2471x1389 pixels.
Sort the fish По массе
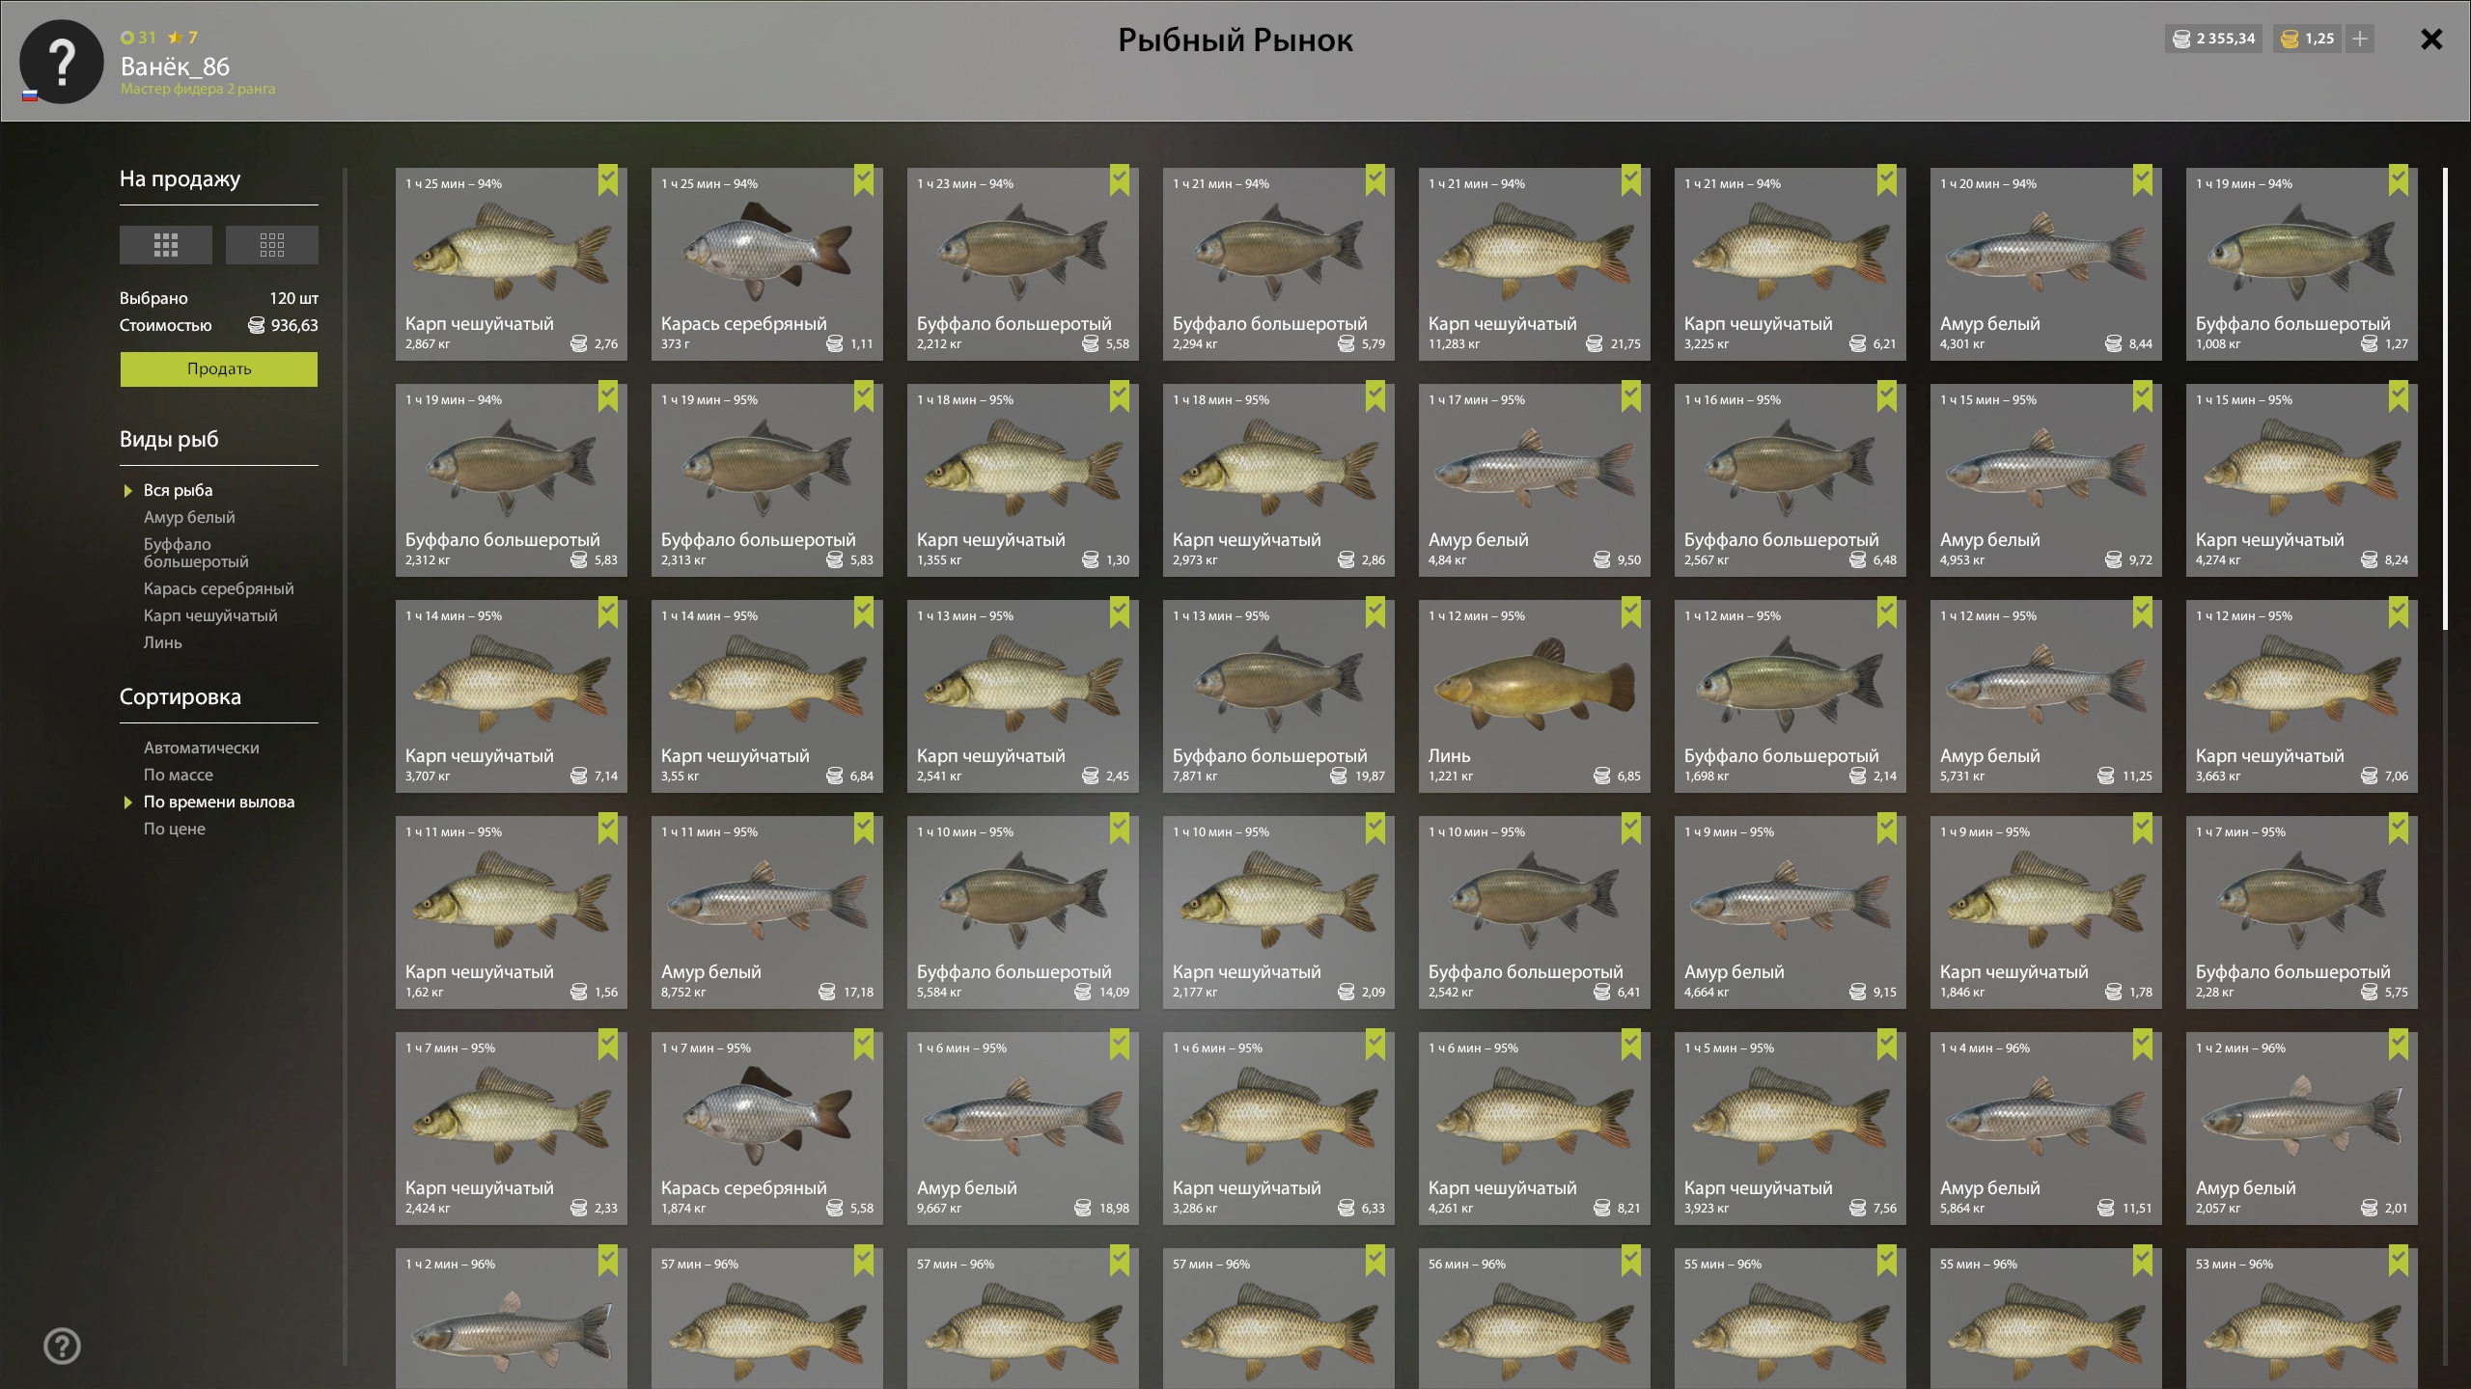pos(179,775)
